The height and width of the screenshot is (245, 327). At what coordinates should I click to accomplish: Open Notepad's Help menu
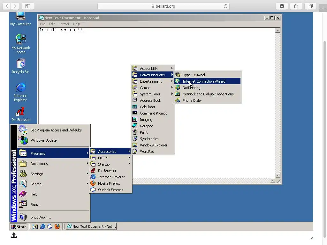click(x=76, y=24)
